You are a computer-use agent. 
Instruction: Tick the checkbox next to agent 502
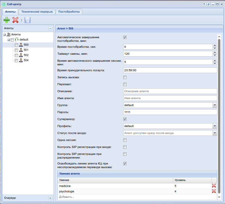pos(16,55)
